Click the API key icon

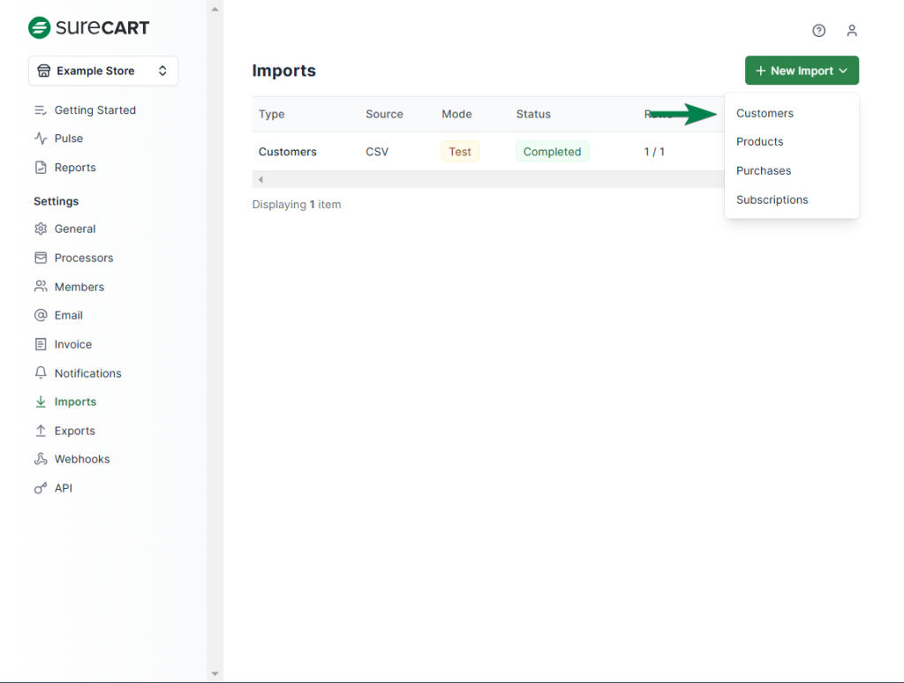click(x=41, y=488)
